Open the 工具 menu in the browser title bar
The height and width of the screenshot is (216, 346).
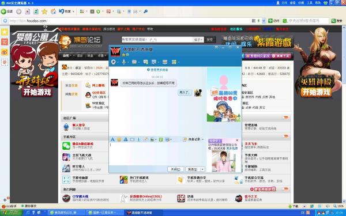(x=310, y=3)
